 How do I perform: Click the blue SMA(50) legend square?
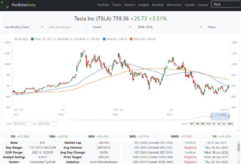tap(104, 39)
